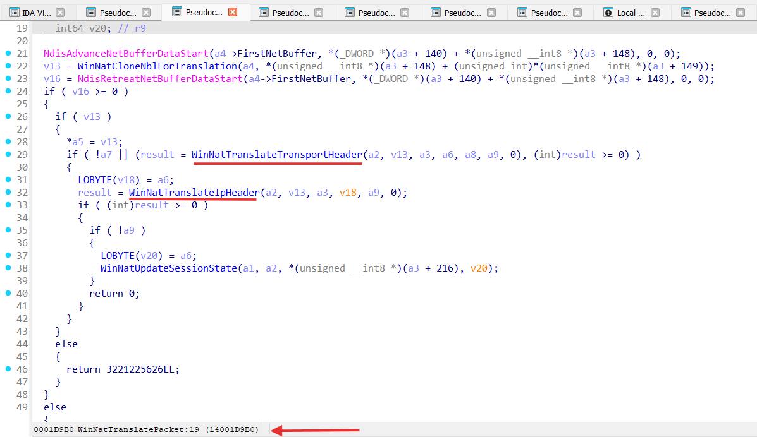Click the active Pseudocode tab's icon
757x437 pixels.
click(177, 12)
